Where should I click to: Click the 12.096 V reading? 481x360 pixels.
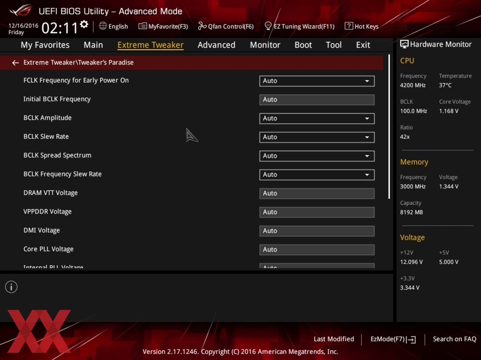(x=411, y=262)
